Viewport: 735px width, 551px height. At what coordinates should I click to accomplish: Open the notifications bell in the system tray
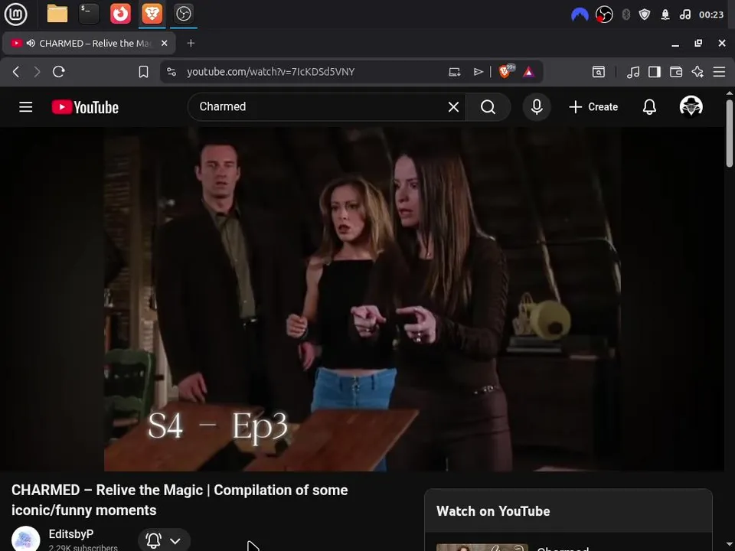click(x=665, y=15)
